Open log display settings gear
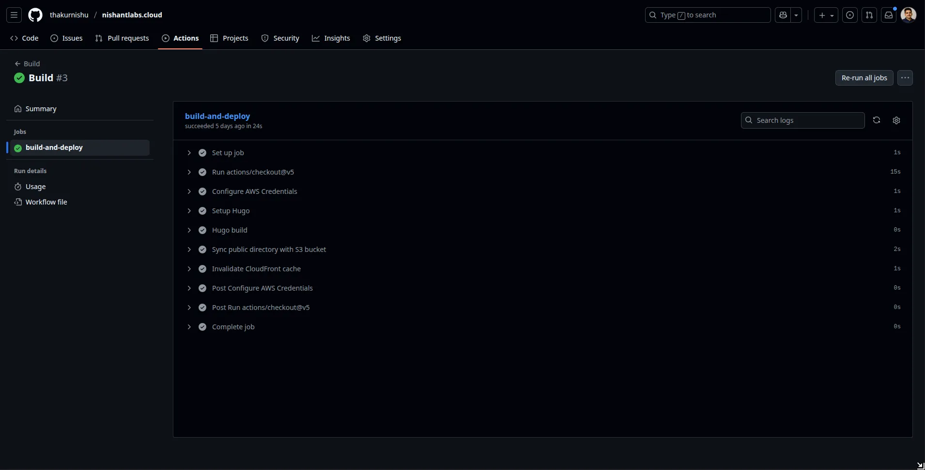925x470 pixels. pyautogui.click(x=896, y=120)
